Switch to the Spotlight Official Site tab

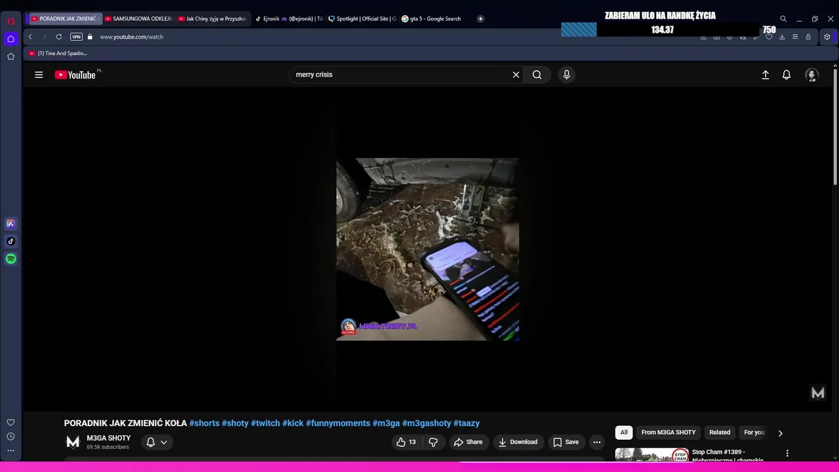362,19
